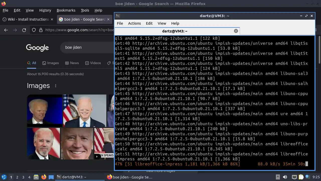Open terminal File menu
This screenshot has width=321, height=181.
click(120, 23)
